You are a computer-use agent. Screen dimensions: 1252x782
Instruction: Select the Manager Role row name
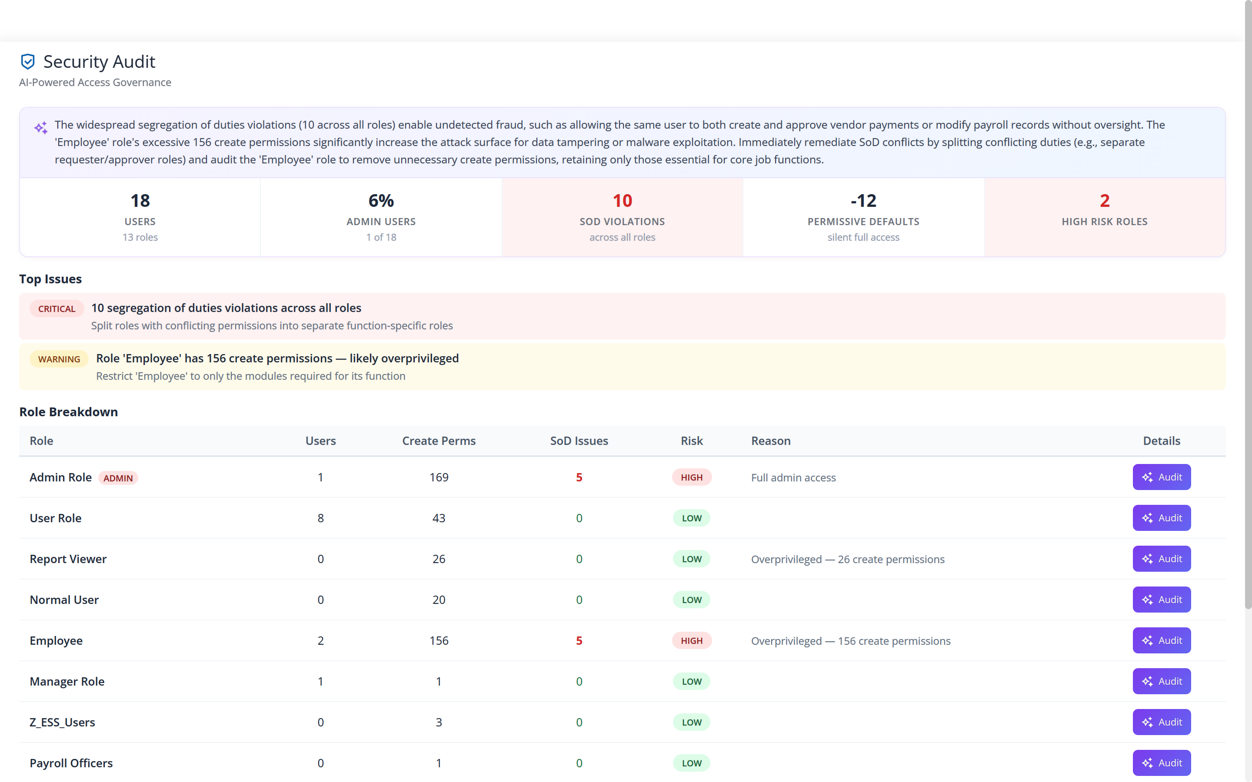click(x=67, y=681)
